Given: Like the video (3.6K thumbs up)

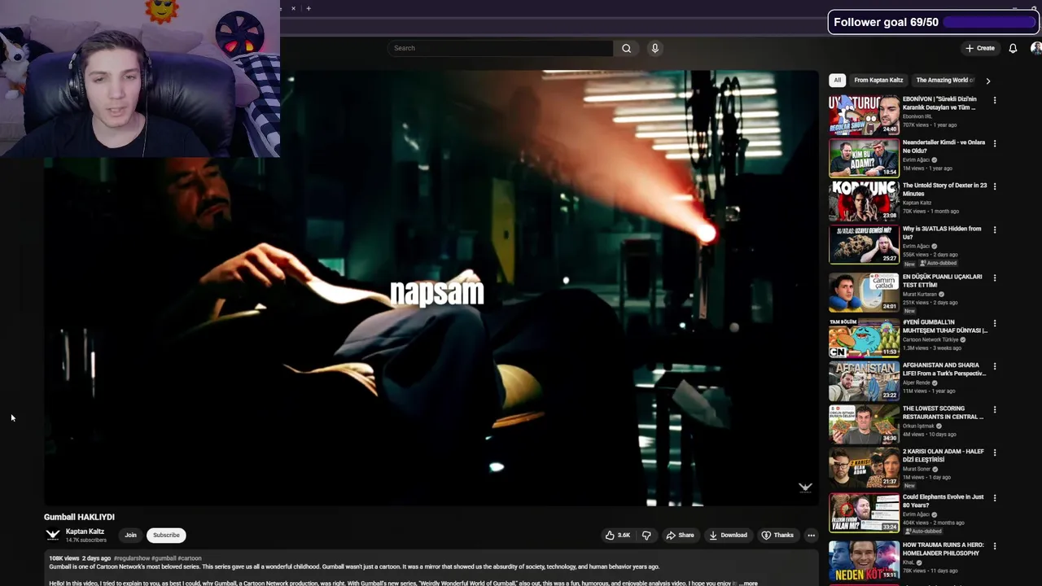Looking at the screenshot, I should (618, 536).
